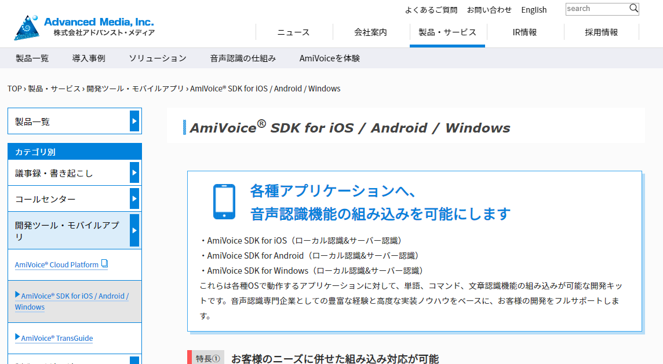Viewport: 663px width, 364px height.
Task: Click the 特長① label badge
Action: [207, 359]
